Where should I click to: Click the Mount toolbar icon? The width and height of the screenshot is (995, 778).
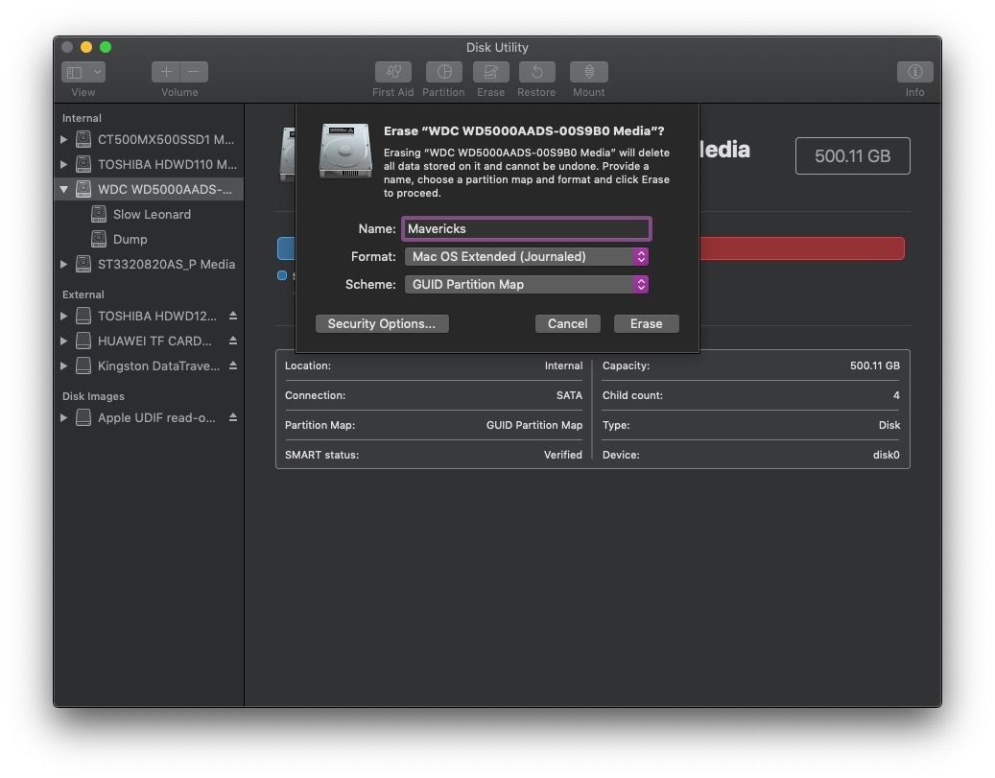tap(588, 73)
